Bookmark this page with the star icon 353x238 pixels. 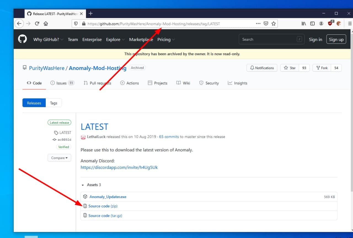point(273,24)
